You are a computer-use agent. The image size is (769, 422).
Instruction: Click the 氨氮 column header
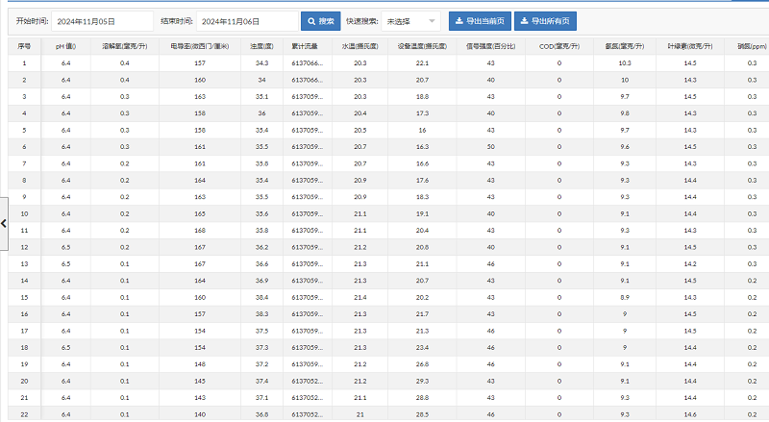click(624, 45)
